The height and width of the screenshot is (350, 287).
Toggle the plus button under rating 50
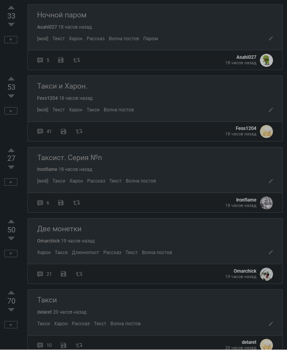coord(11,253)
